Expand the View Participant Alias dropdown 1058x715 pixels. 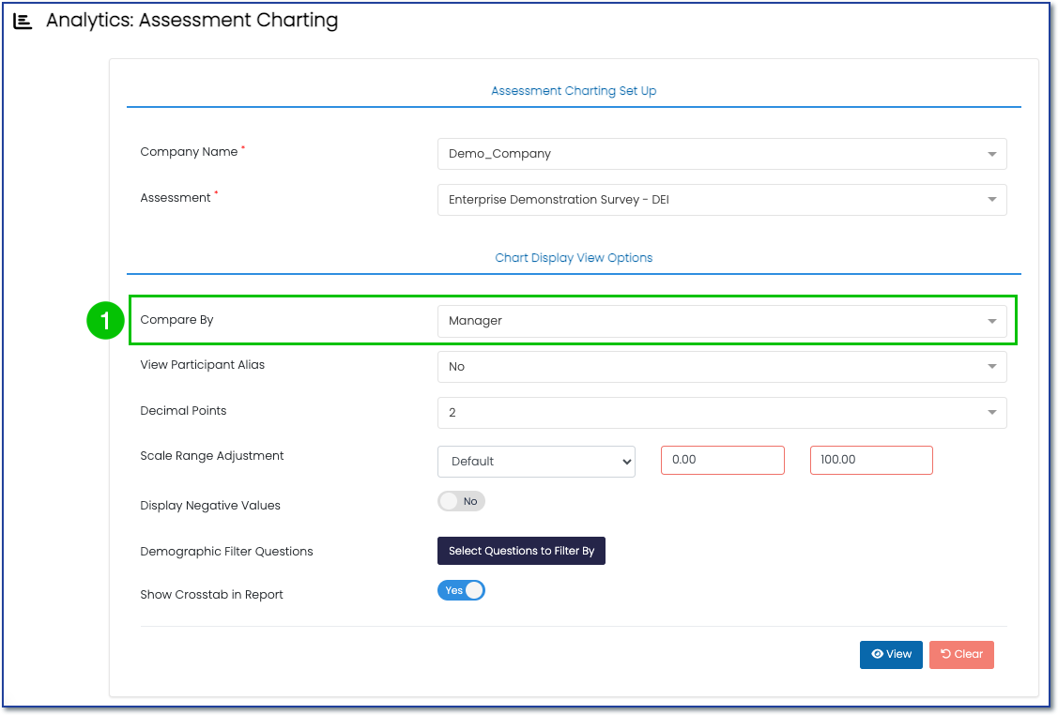721,367
